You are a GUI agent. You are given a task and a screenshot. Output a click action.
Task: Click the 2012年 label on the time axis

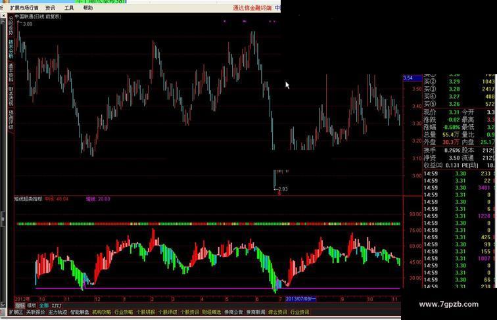pyautogui.click(x=22, y=299)
